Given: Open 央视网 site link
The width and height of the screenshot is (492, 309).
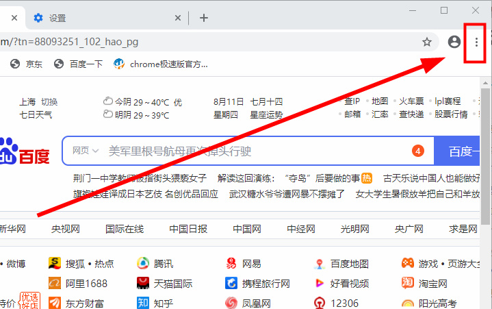Looking at the screenshot, I should coord(66,229).
